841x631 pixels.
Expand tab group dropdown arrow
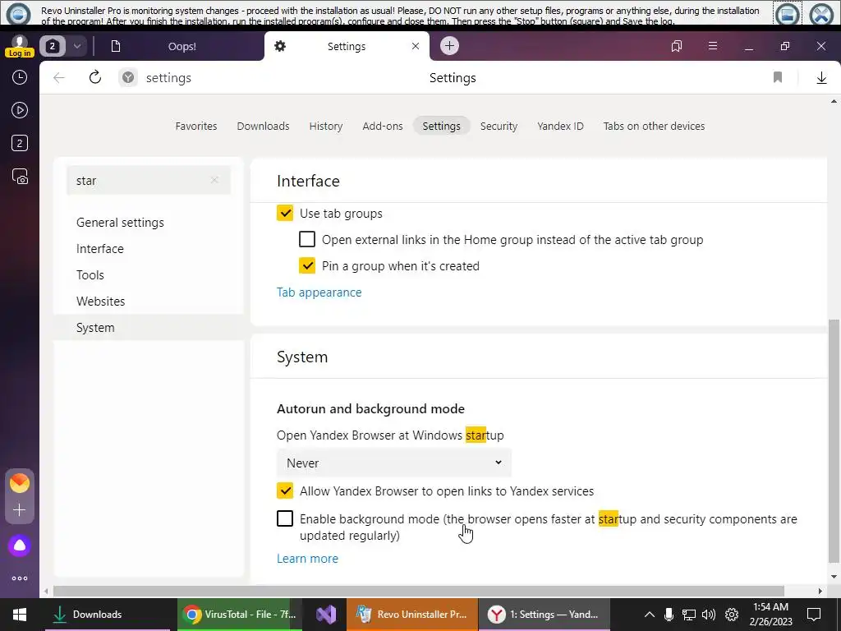click(x=76, y=46)
